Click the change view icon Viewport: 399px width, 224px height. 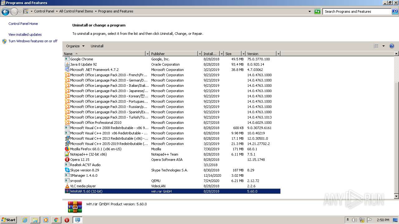point(376,46)
